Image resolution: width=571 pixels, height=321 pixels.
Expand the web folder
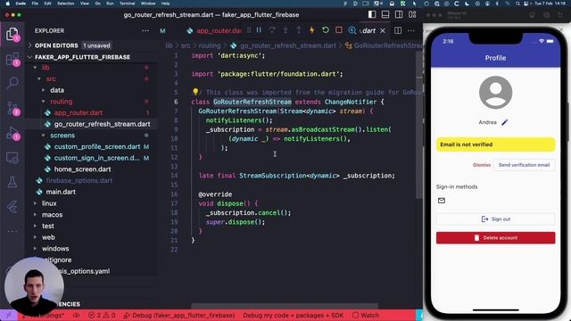pyautogui.click(x=48, y=237)
